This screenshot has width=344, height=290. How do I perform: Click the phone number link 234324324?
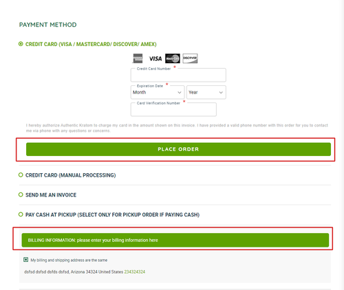pyautogui.click(x=135, y=272)
